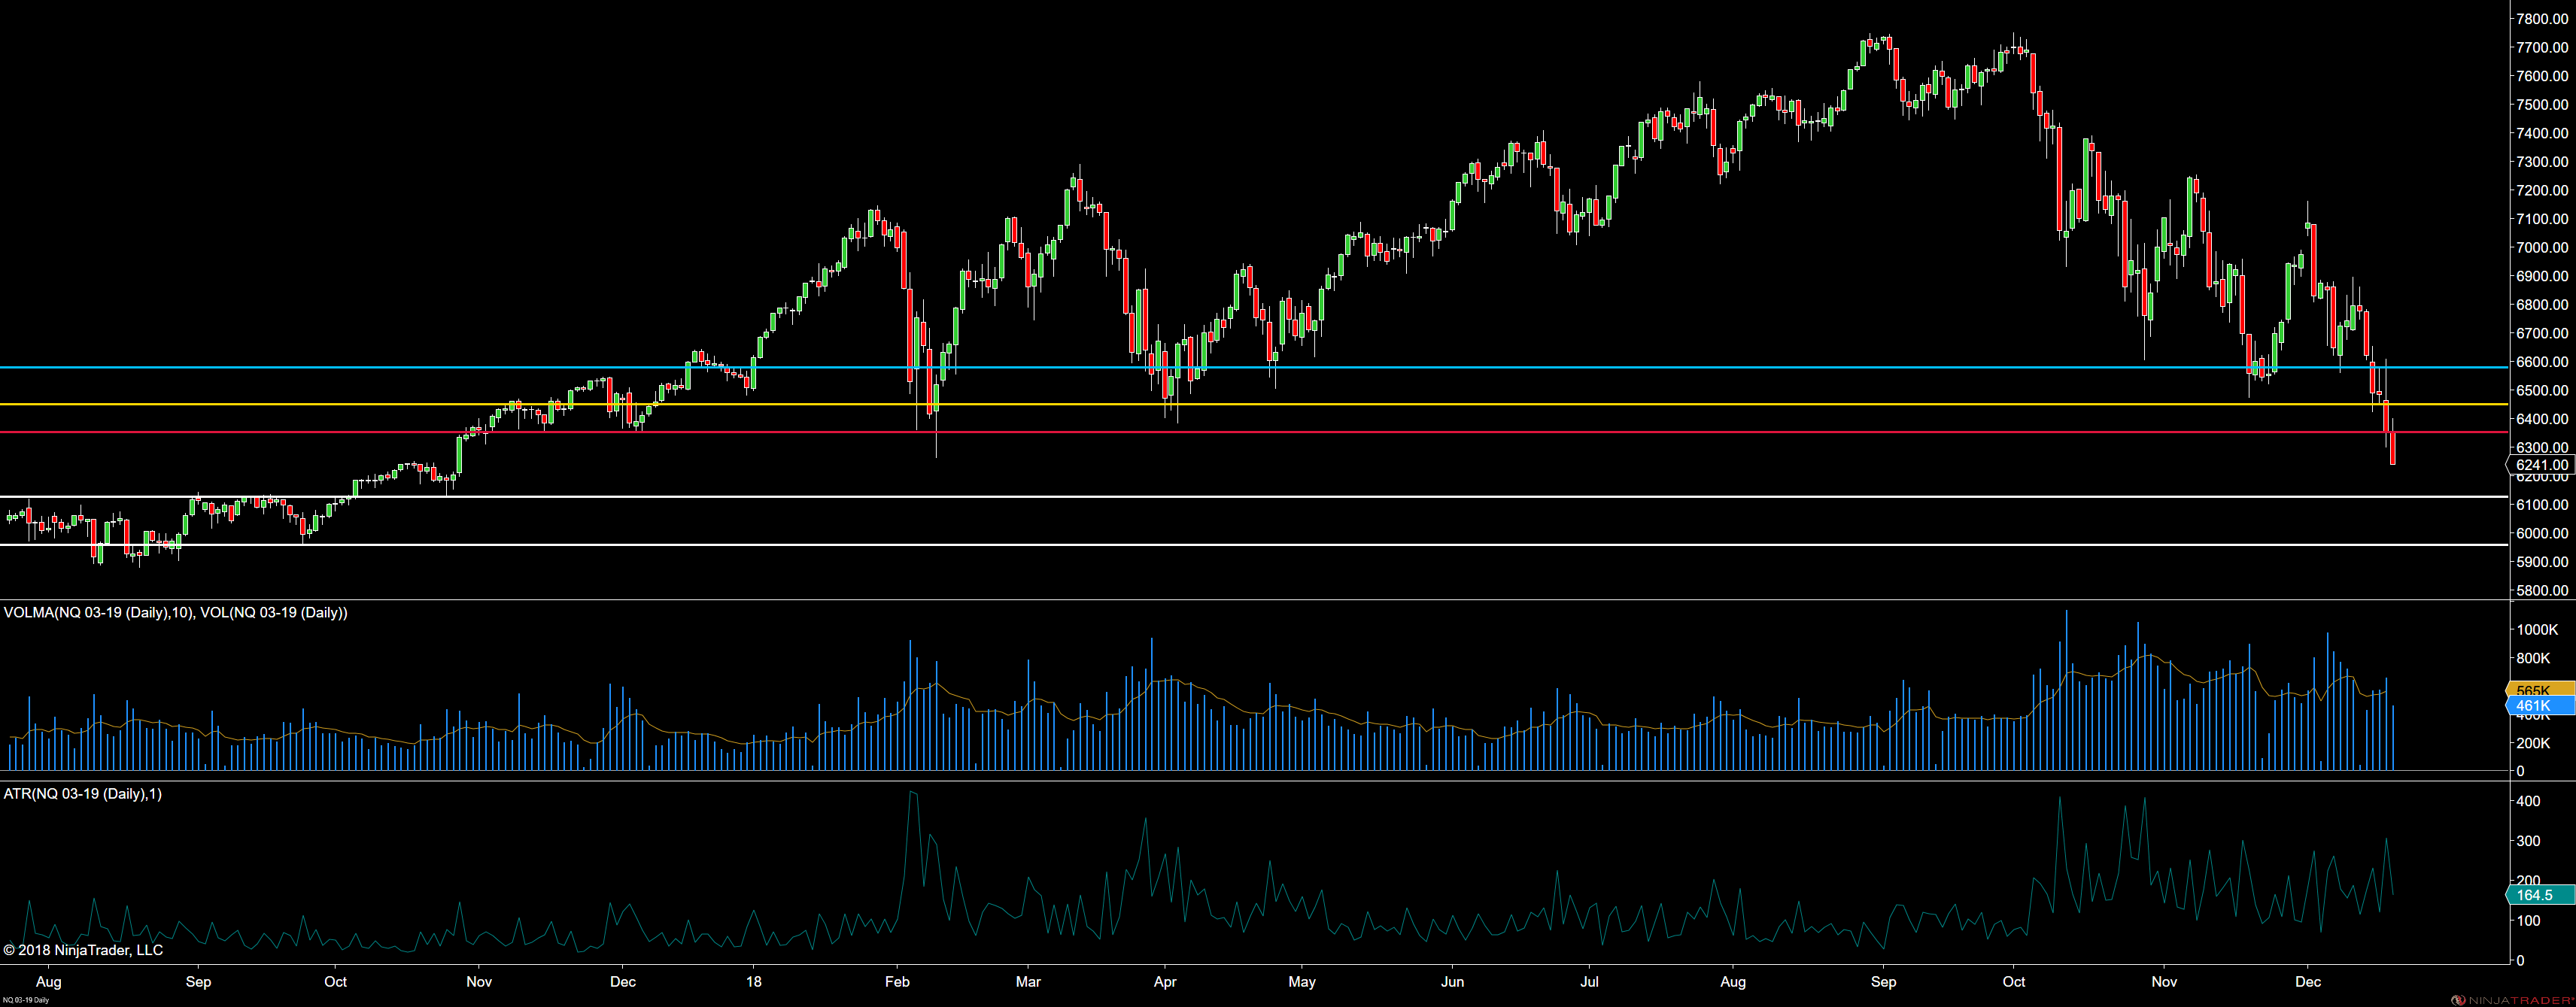Image resolution: width=2576 pixels, height=1007 pixels.
Task: Click the 7800.00 price axis label
Action: pyautogui.click(x=2542, y=19)
